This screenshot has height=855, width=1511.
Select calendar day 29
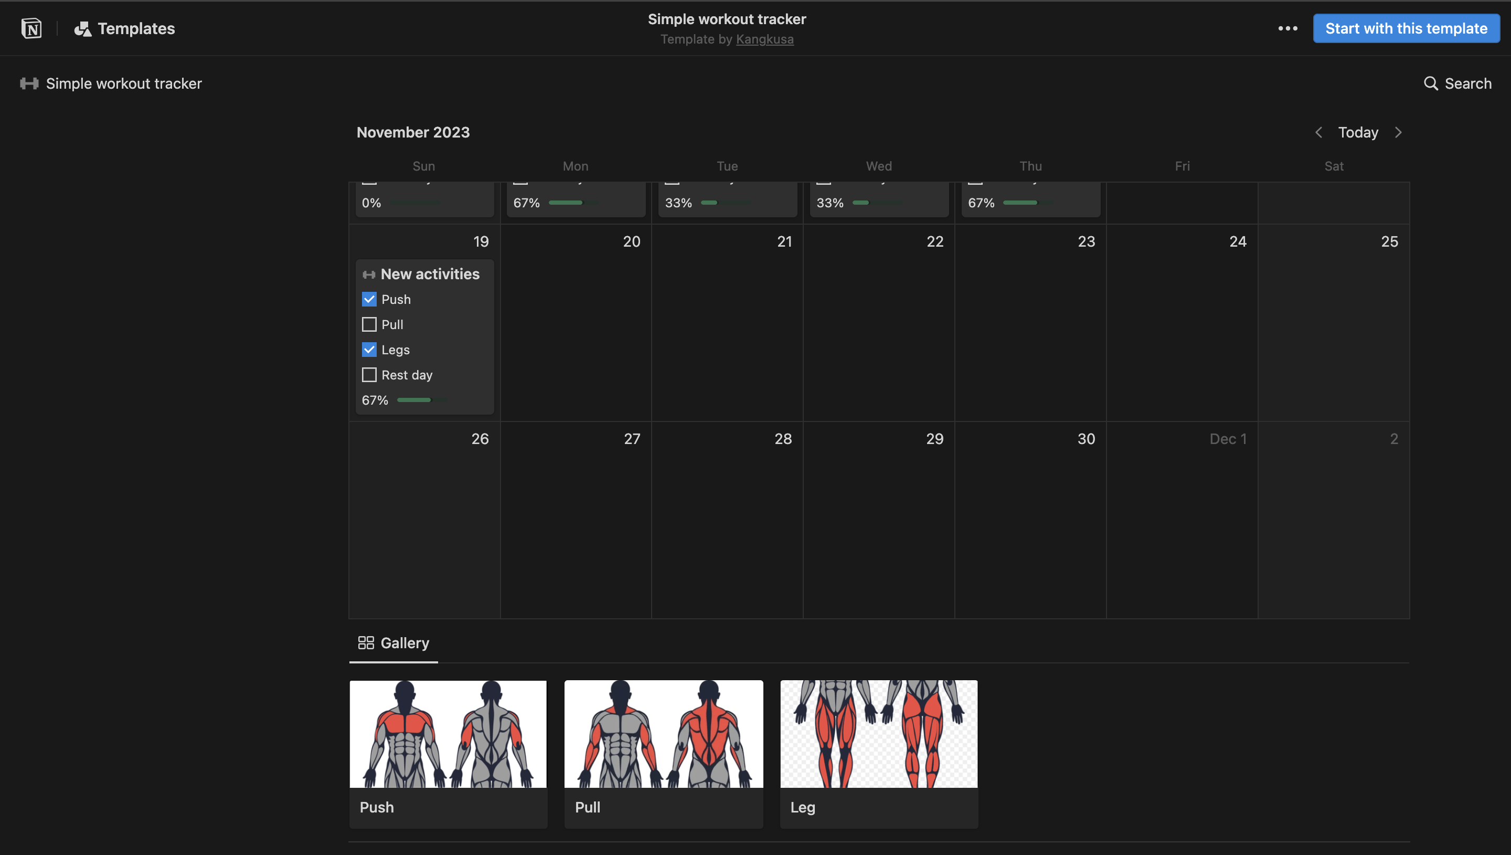tap(935, 439)
